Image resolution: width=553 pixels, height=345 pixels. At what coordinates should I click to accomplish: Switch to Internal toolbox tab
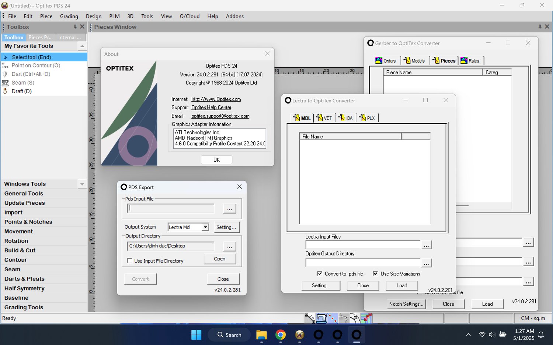(x=70, y=38)
